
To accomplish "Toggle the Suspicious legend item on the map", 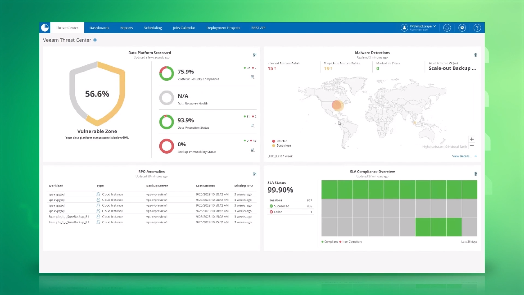I will coord(281,145).
